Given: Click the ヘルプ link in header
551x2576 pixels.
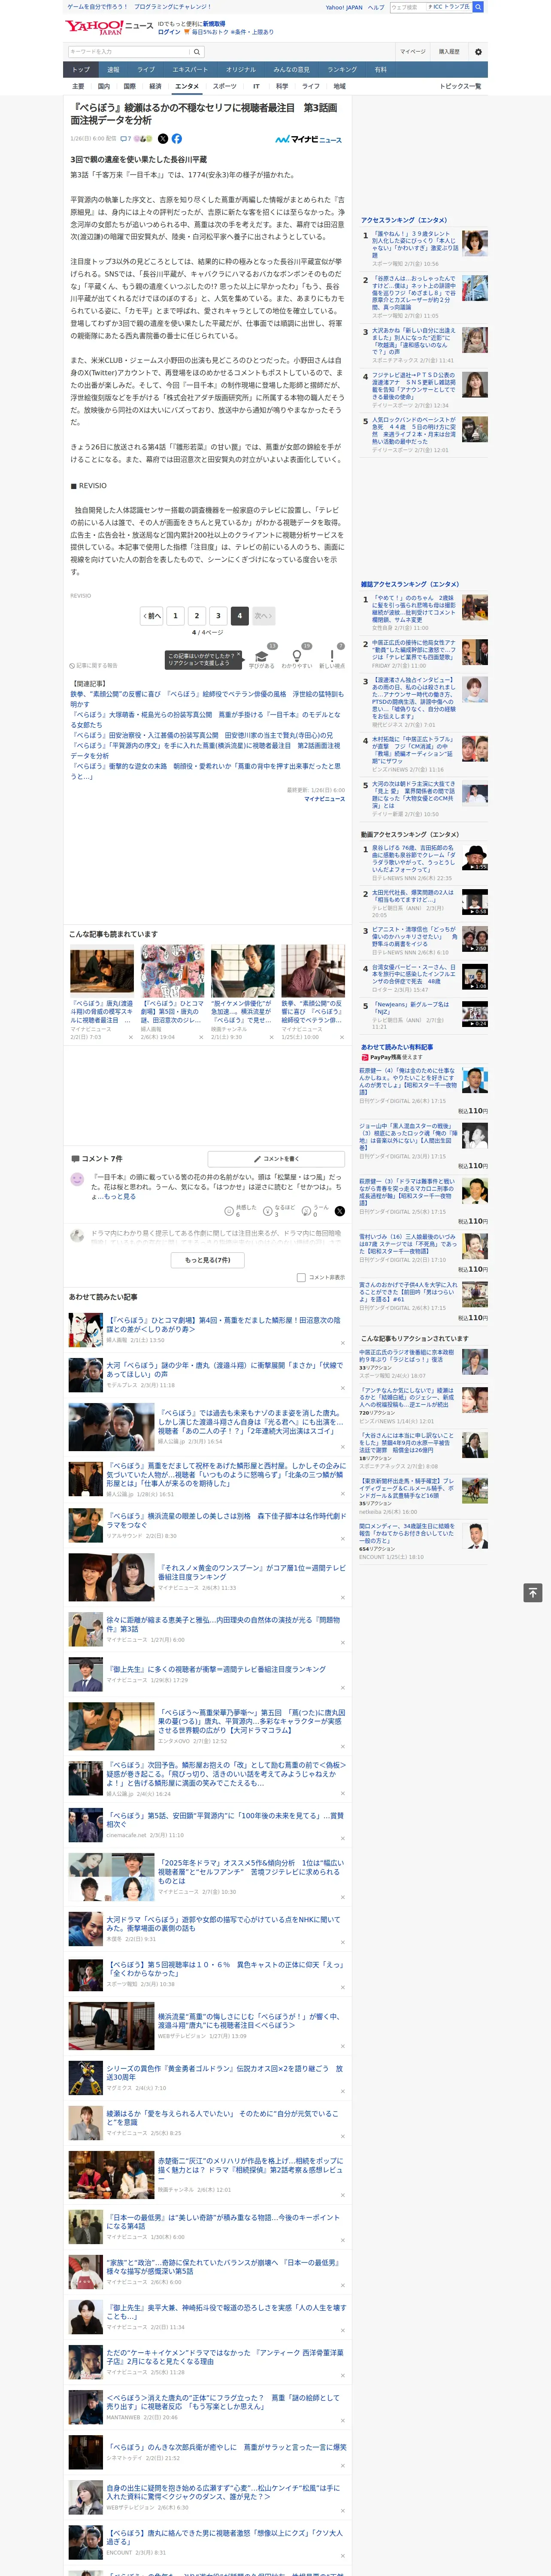Looking at the screenshot, I should tap(376, 7).
